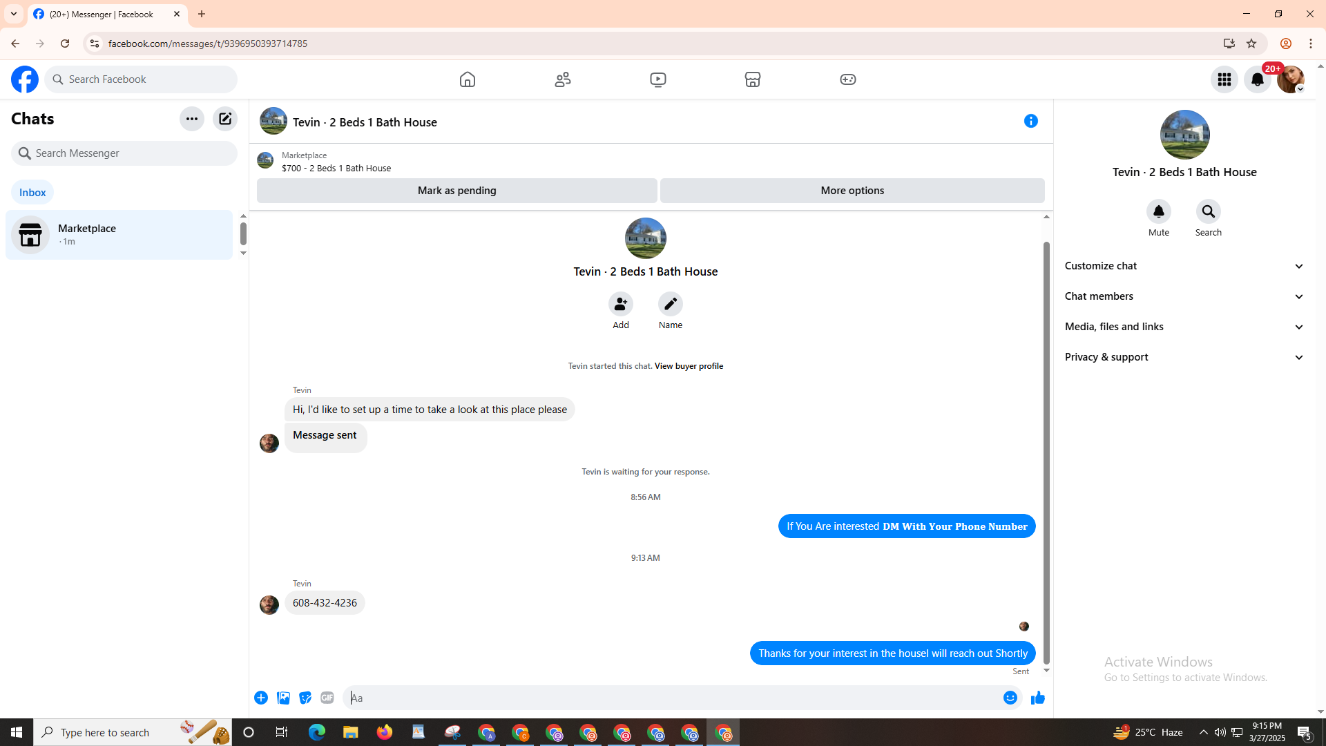Open Chrome's three-dot menu
Screen dimensions: 1326x746
pyautogui.click(x=1311, y=44)
